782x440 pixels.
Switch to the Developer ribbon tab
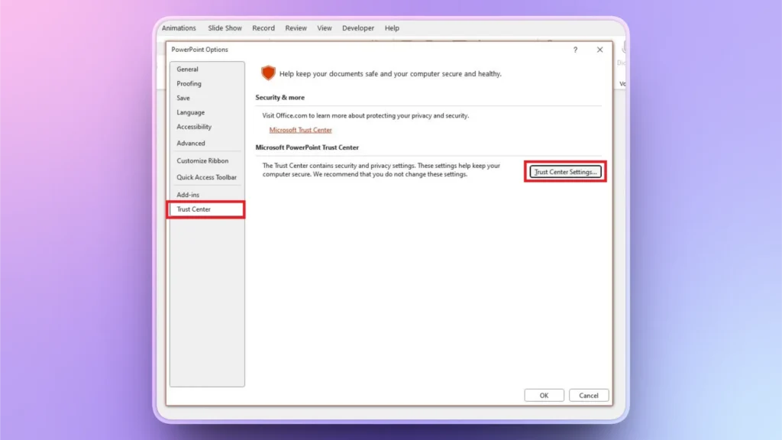[x=357, y=27]
